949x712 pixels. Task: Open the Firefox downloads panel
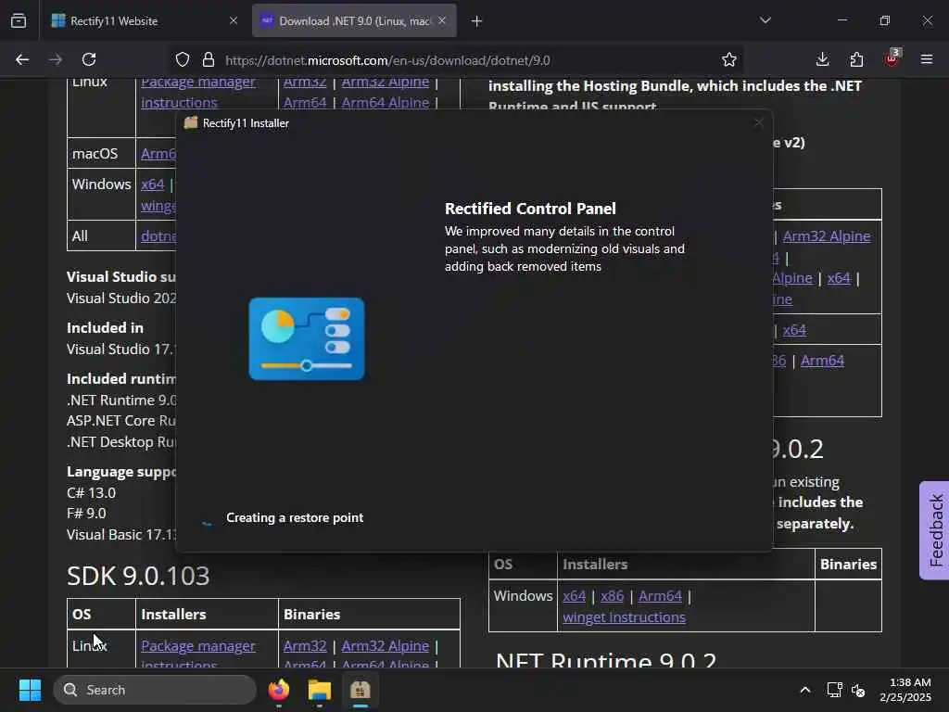822,59
